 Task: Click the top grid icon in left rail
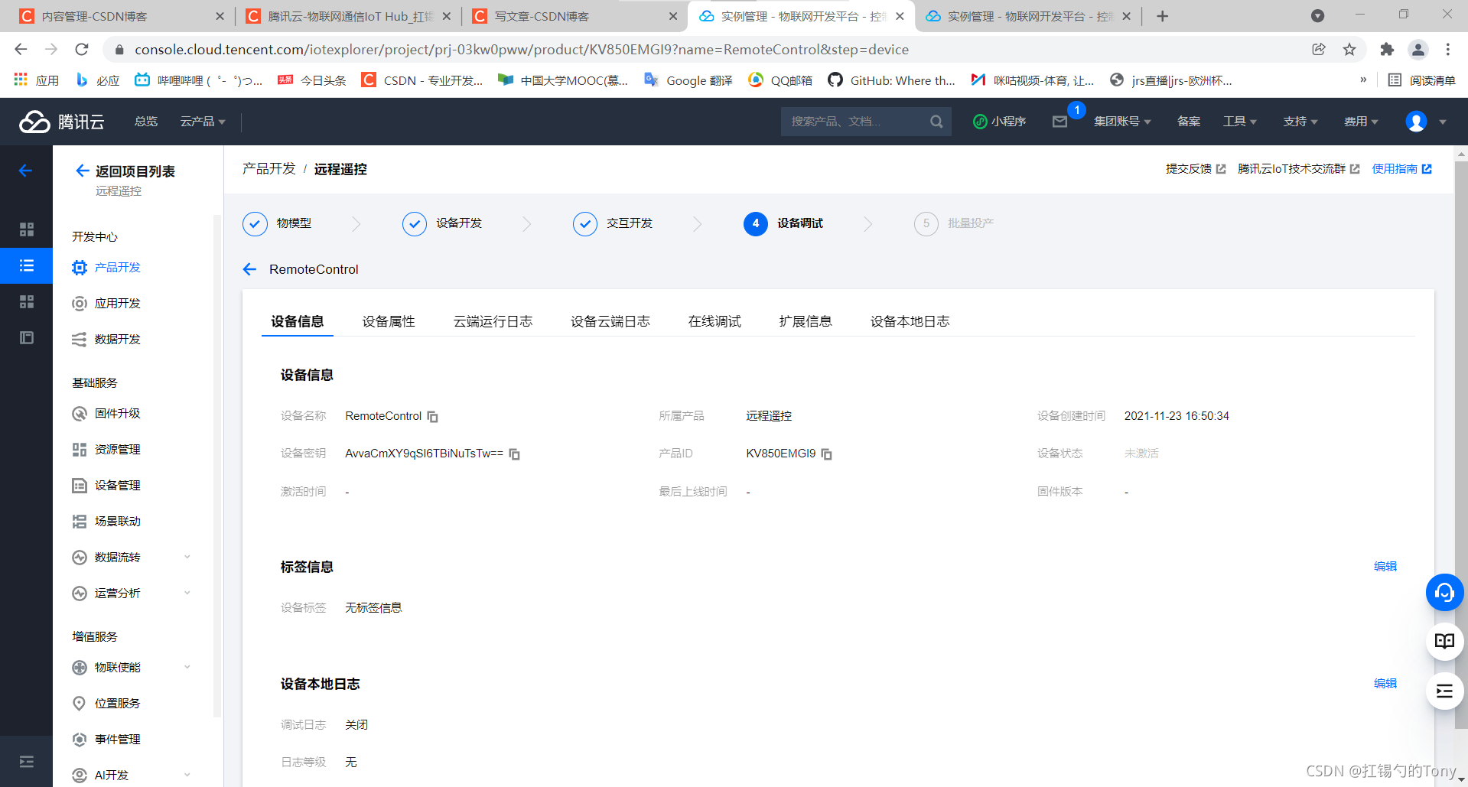pyautogui.click(x=27, y=229)
